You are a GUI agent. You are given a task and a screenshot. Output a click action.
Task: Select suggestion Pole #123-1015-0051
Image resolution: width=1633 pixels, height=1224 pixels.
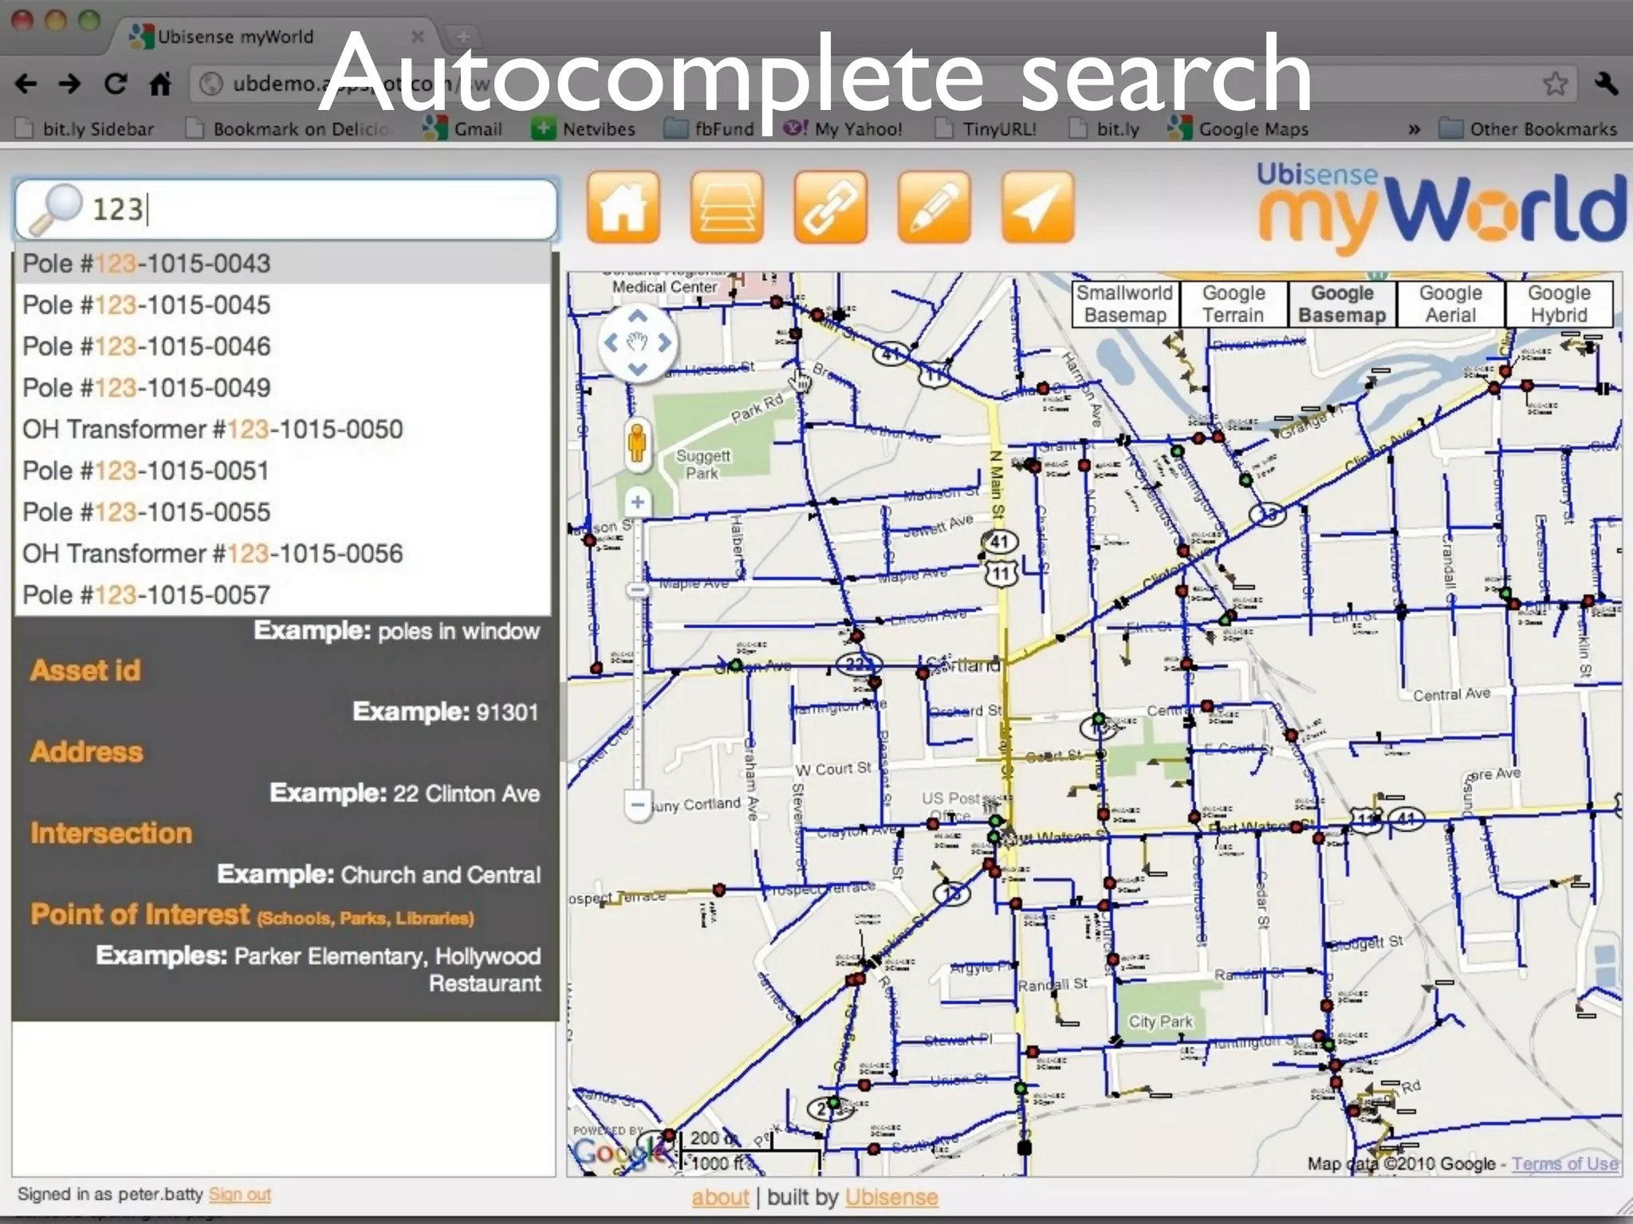pos(282,471)
